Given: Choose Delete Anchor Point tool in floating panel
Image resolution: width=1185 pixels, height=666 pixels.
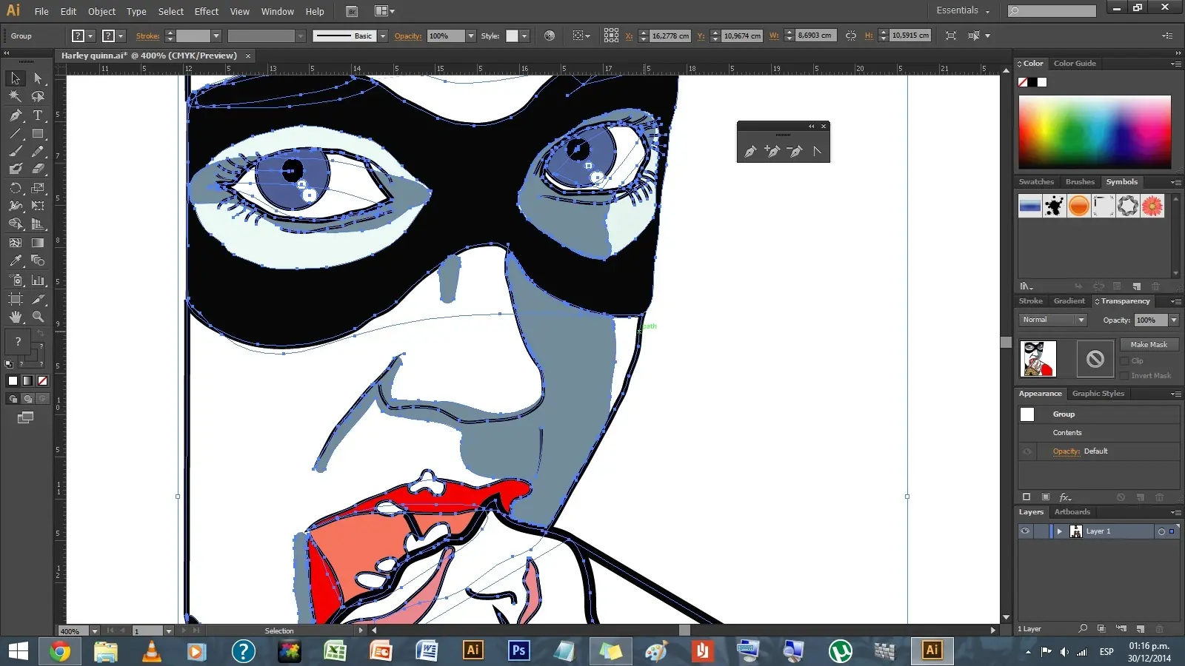Looking at the screenshot, I should pos(795,151).
